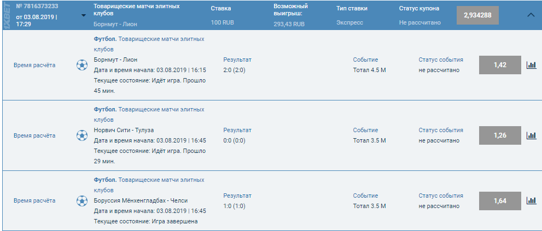This screenshot has width=542, height=231.
Task: Click the 1,26 odds box
Action: tap(500, 135)
